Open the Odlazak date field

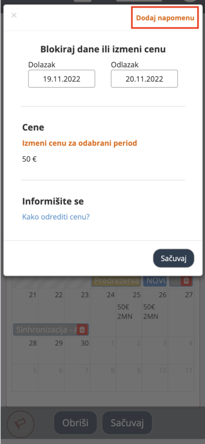(x=144, y=79)
